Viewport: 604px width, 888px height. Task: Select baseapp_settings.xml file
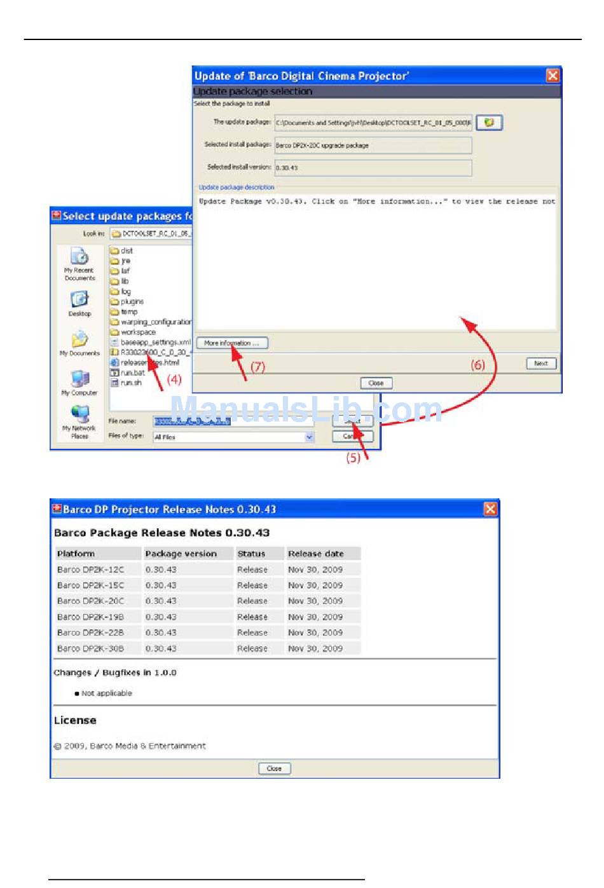(x=151, y=342)
